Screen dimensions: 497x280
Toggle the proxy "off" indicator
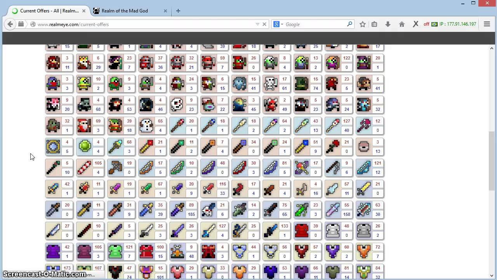click(x=426, y=24)
